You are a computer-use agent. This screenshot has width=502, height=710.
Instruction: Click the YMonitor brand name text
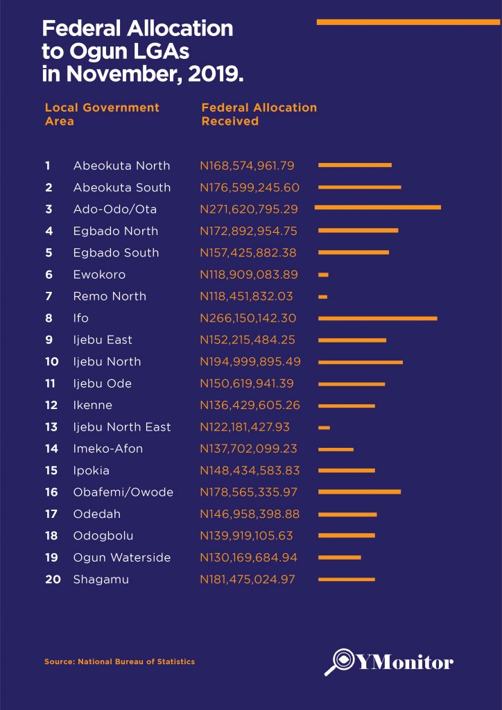(x=405, y=662)
